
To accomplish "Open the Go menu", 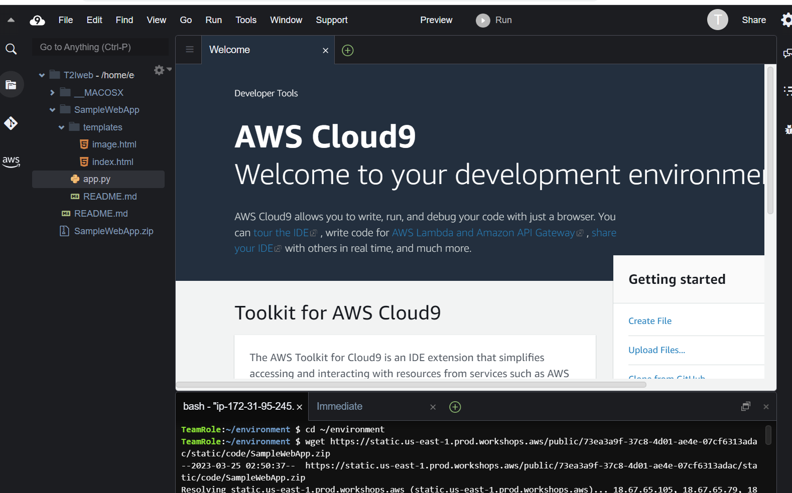I will [x=186, y=20].
